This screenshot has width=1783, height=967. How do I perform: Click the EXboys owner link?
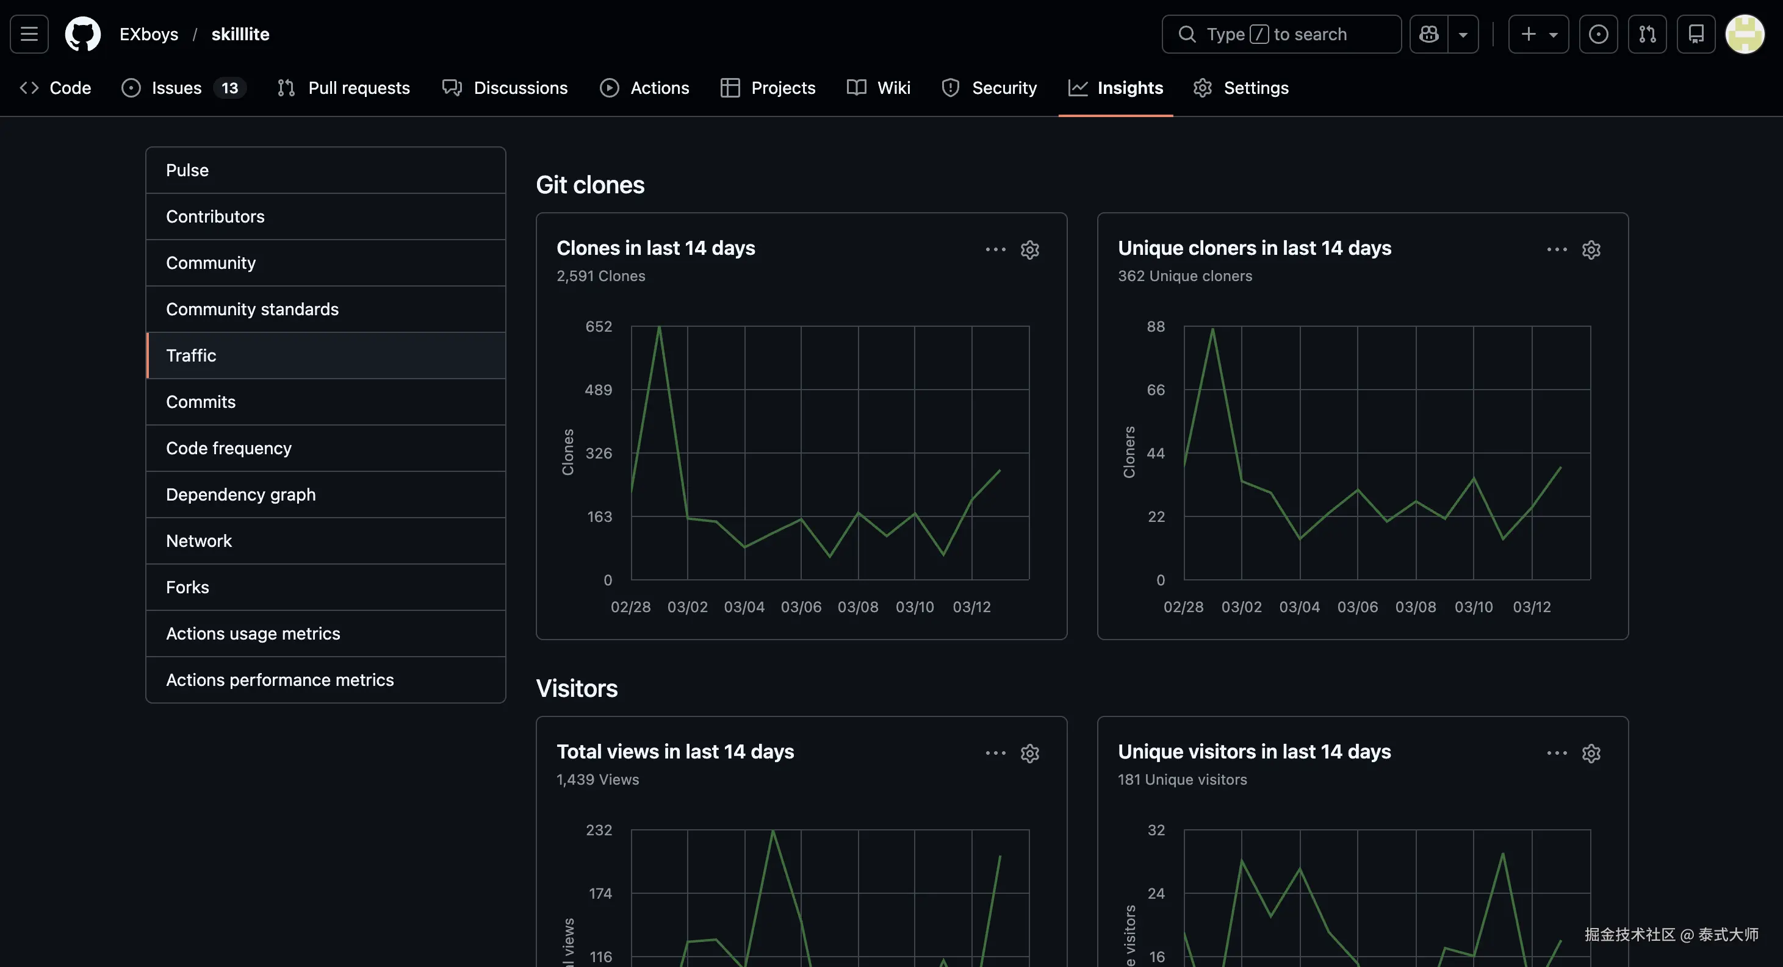point(149,34)
